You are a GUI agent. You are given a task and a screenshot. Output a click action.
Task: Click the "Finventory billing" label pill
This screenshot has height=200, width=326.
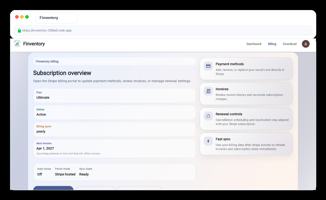[x=114, y=61]
